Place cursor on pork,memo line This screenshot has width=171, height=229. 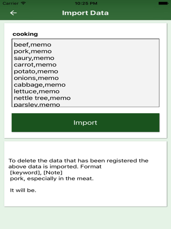tap(33, 51)
